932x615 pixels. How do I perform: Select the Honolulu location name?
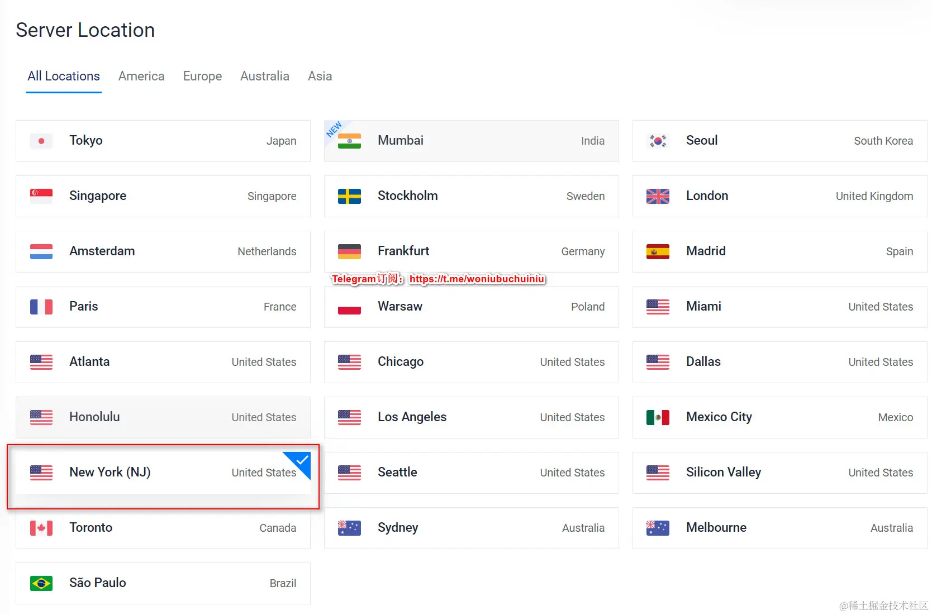(x=94, y=417)
